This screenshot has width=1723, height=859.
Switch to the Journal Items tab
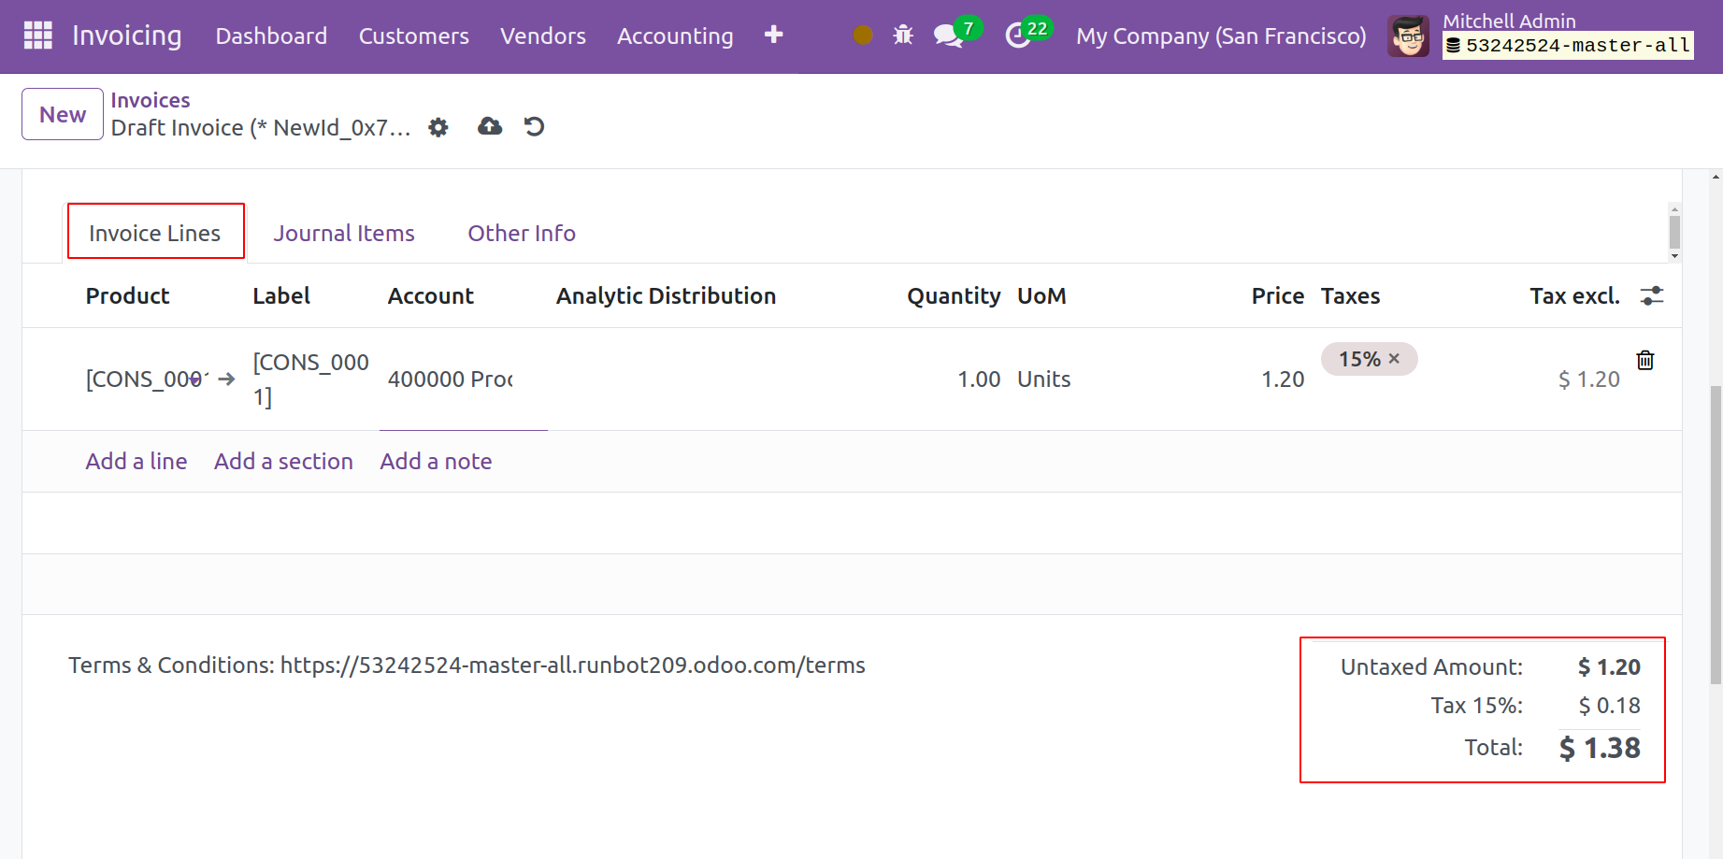point(344,233)
